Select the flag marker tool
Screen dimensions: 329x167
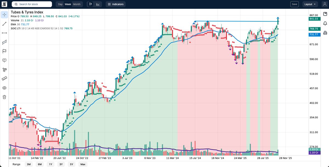[4, 51]
